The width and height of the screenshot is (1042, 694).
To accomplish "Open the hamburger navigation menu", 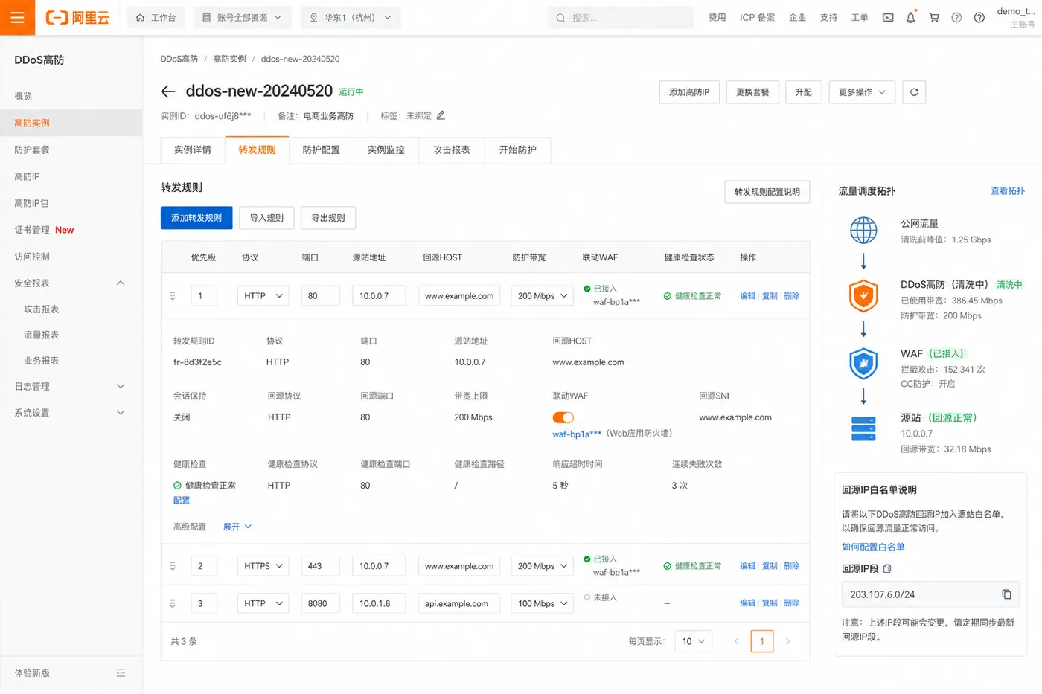I will (17, 17).
